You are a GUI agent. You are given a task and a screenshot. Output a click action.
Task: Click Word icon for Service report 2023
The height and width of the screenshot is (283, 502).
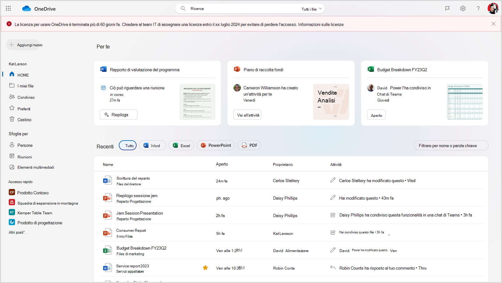point(107,268)
